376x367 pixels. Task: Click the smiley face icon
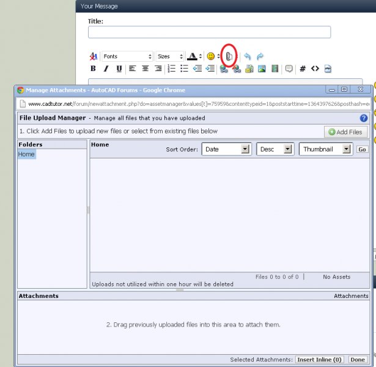[211, 56]
